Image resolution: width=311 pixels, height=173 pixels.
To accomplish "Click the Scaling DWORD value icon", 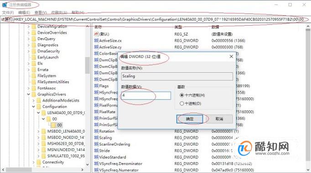I will (x=96, y=138).
